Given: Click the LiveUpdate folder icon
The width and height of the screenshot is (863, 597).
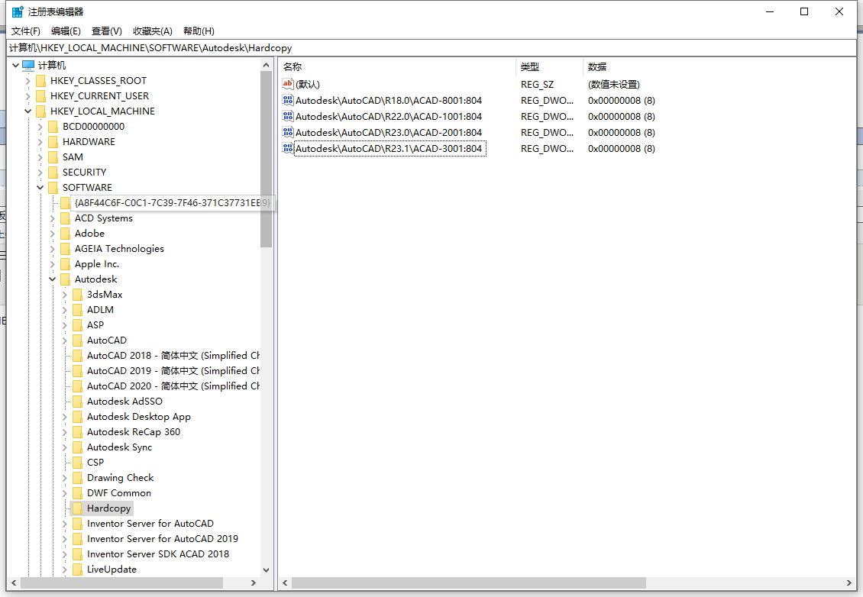Looking at the screenshot, I should coord(78,570).
